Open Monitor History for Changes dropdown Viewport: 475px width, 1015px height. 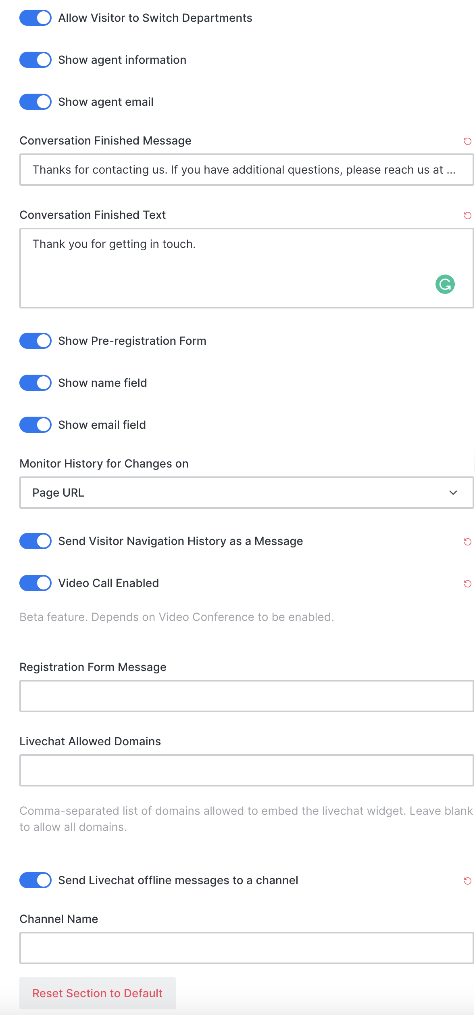coord(246,493)
